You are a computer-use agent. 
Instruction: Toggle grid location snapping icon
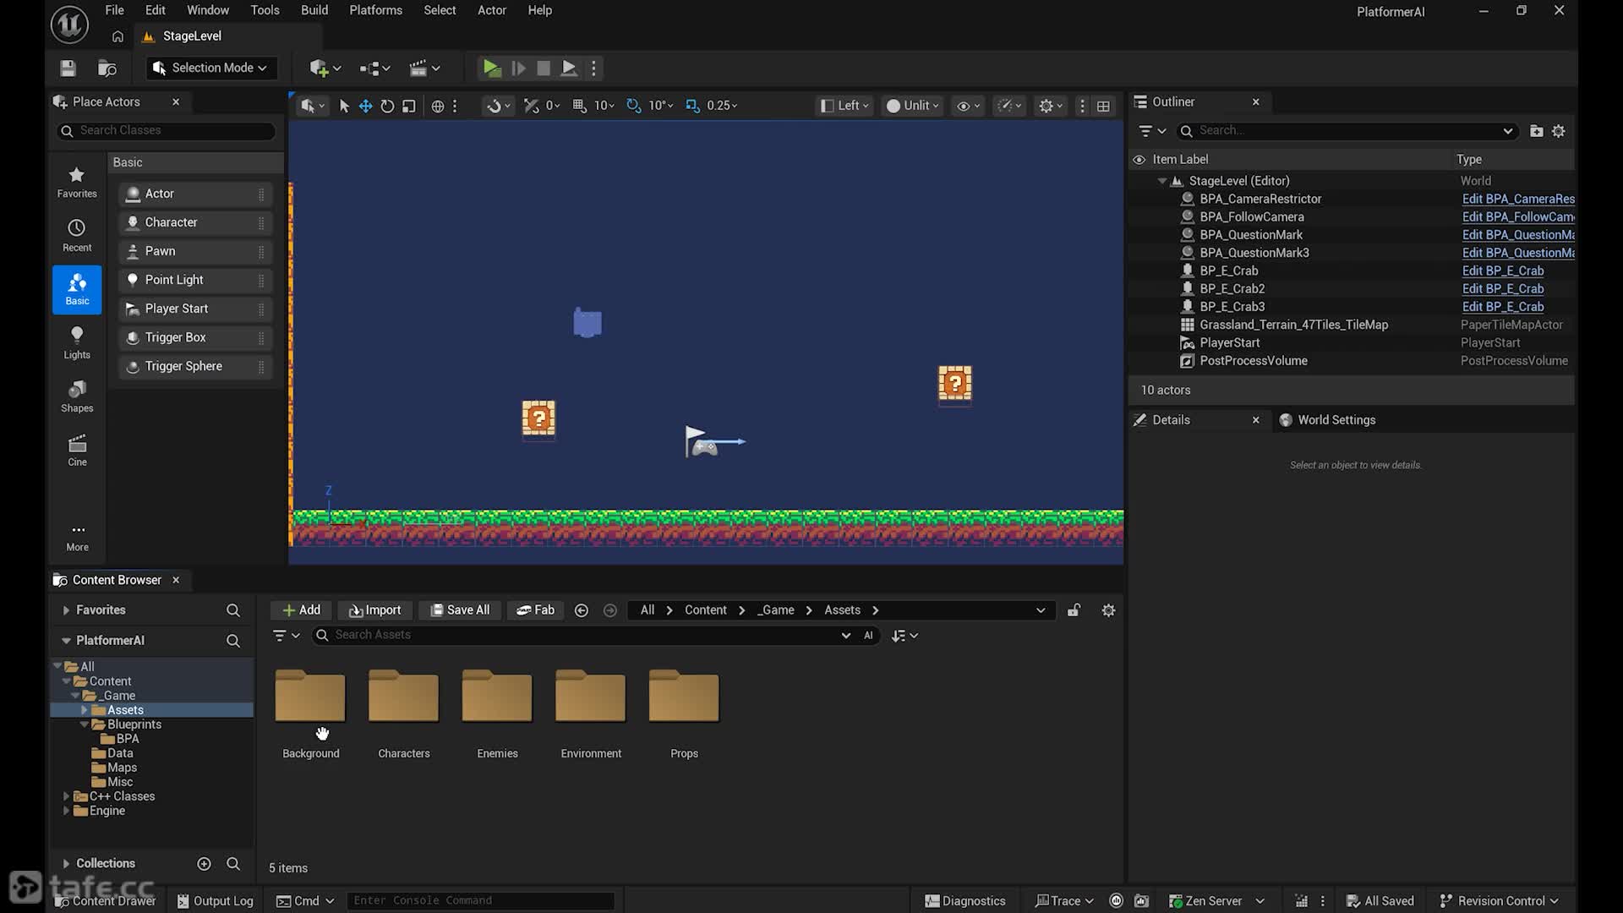tap(579, 106)
